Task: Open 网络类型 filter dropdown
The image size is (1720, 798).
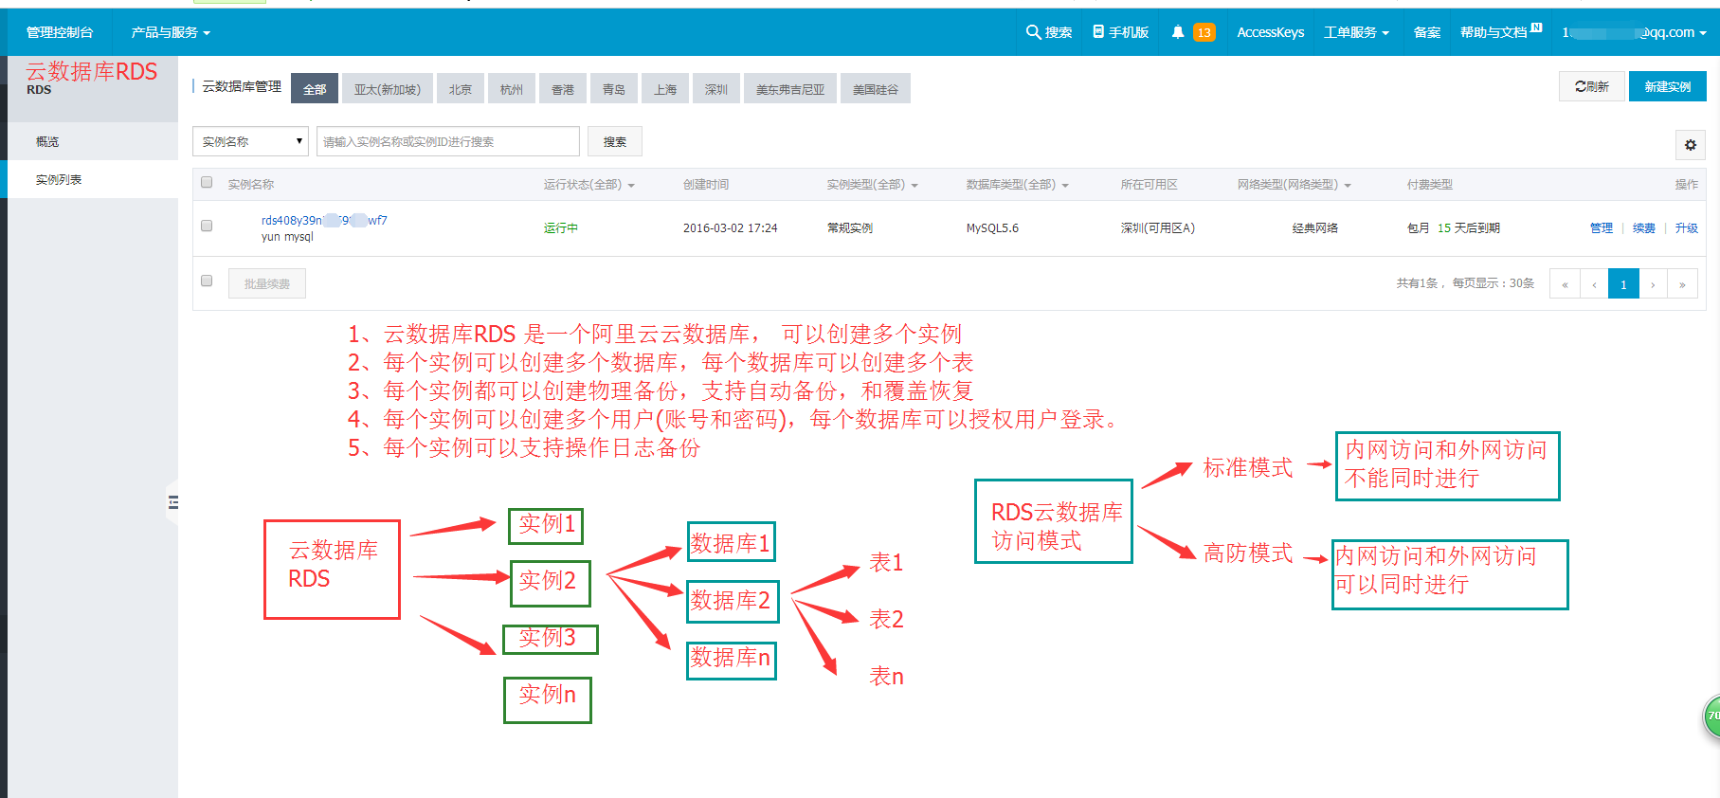Action: pos(1295,185)
